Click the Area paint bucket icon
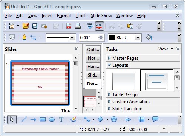The image size is (185, 136). (x=149, y=37)
